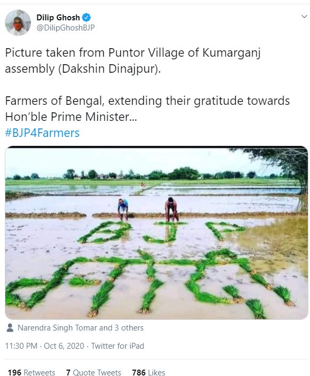Screen dimensions: 310x376
Task: Open the #BJP4Farmers hashtag
Action: pyautogui.click(x=42, y=133)
